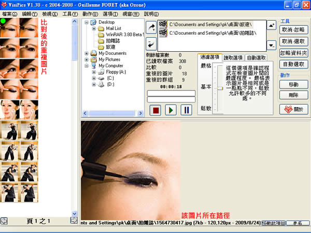The width and height of the screenshot is (311, 233).
Task: Click the 刪除 delete button
Action: (x=293, y=95)
